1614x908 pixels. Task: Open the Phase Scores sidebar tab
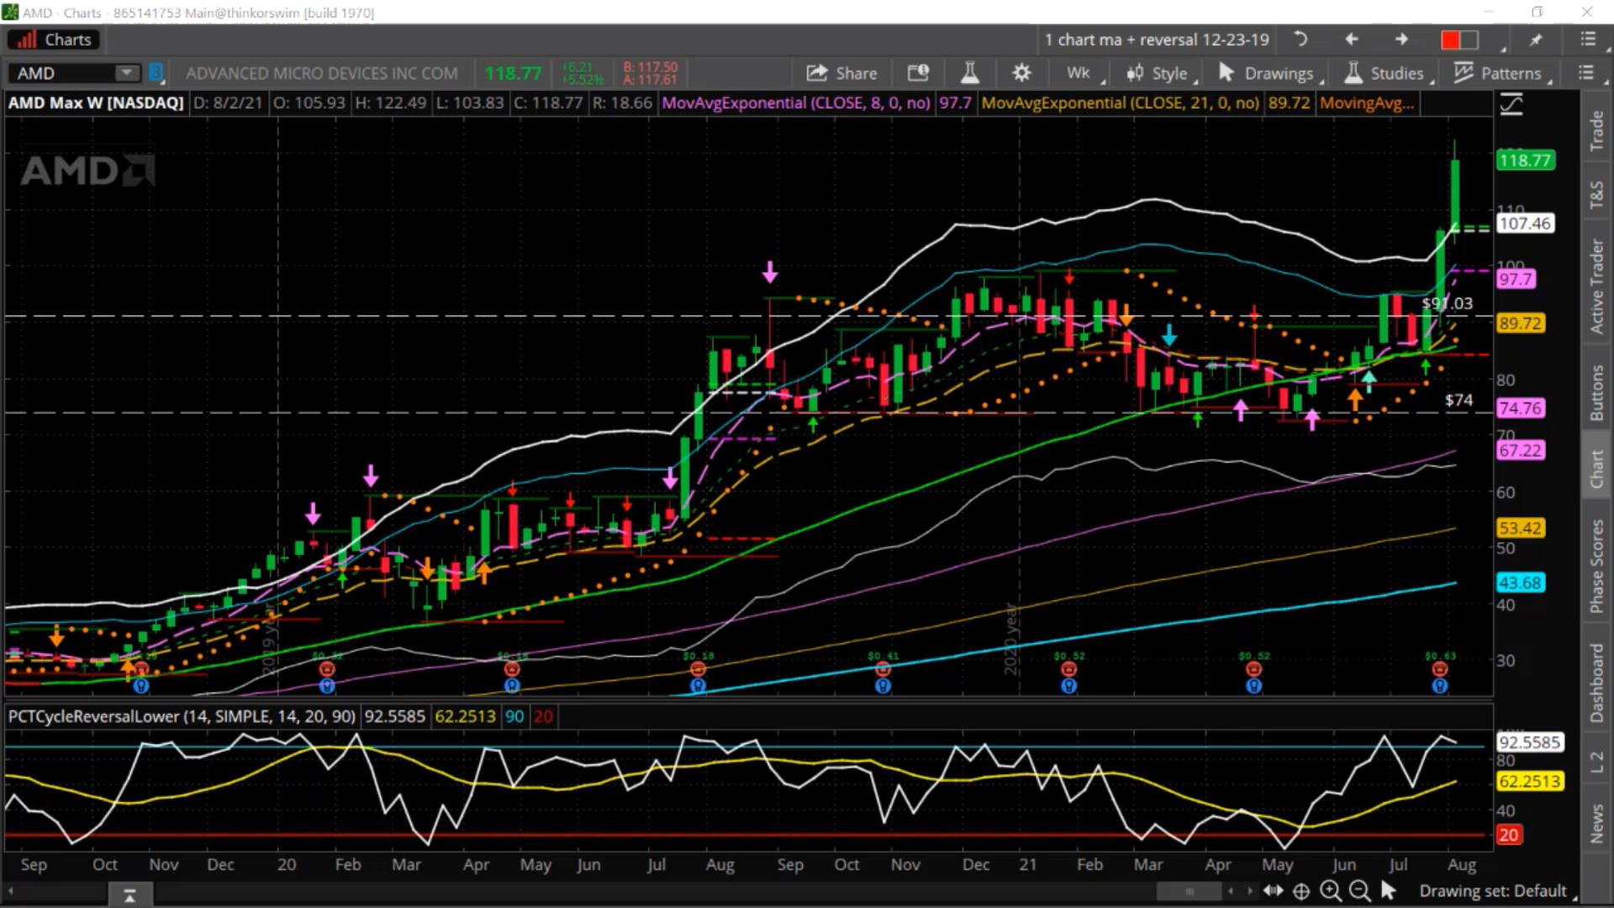(x=1596, y=565)
